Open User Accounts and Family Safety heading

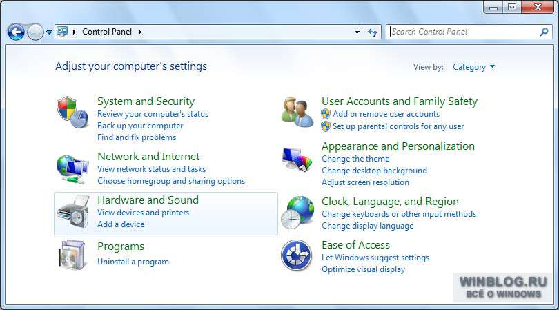(x=400, y=101)
